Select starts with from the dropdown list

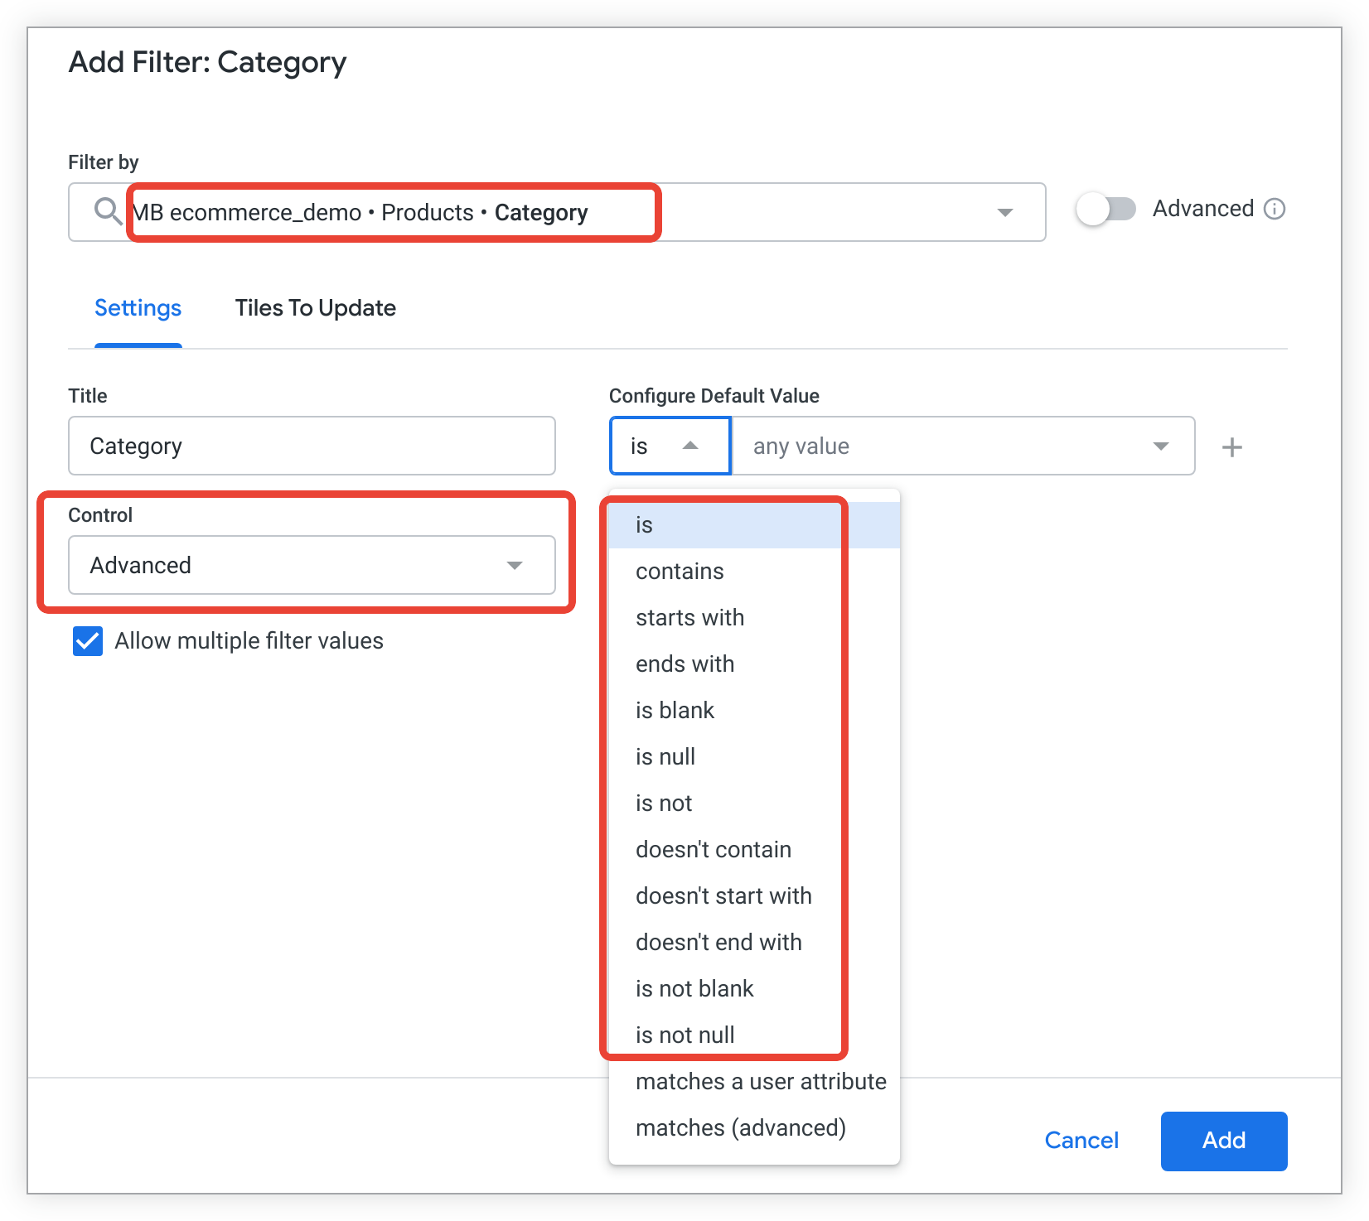coord(689,617)
